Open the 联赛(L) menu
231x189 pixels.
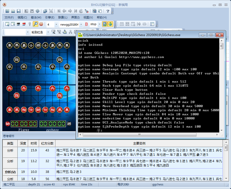click(x=63, y=17)
